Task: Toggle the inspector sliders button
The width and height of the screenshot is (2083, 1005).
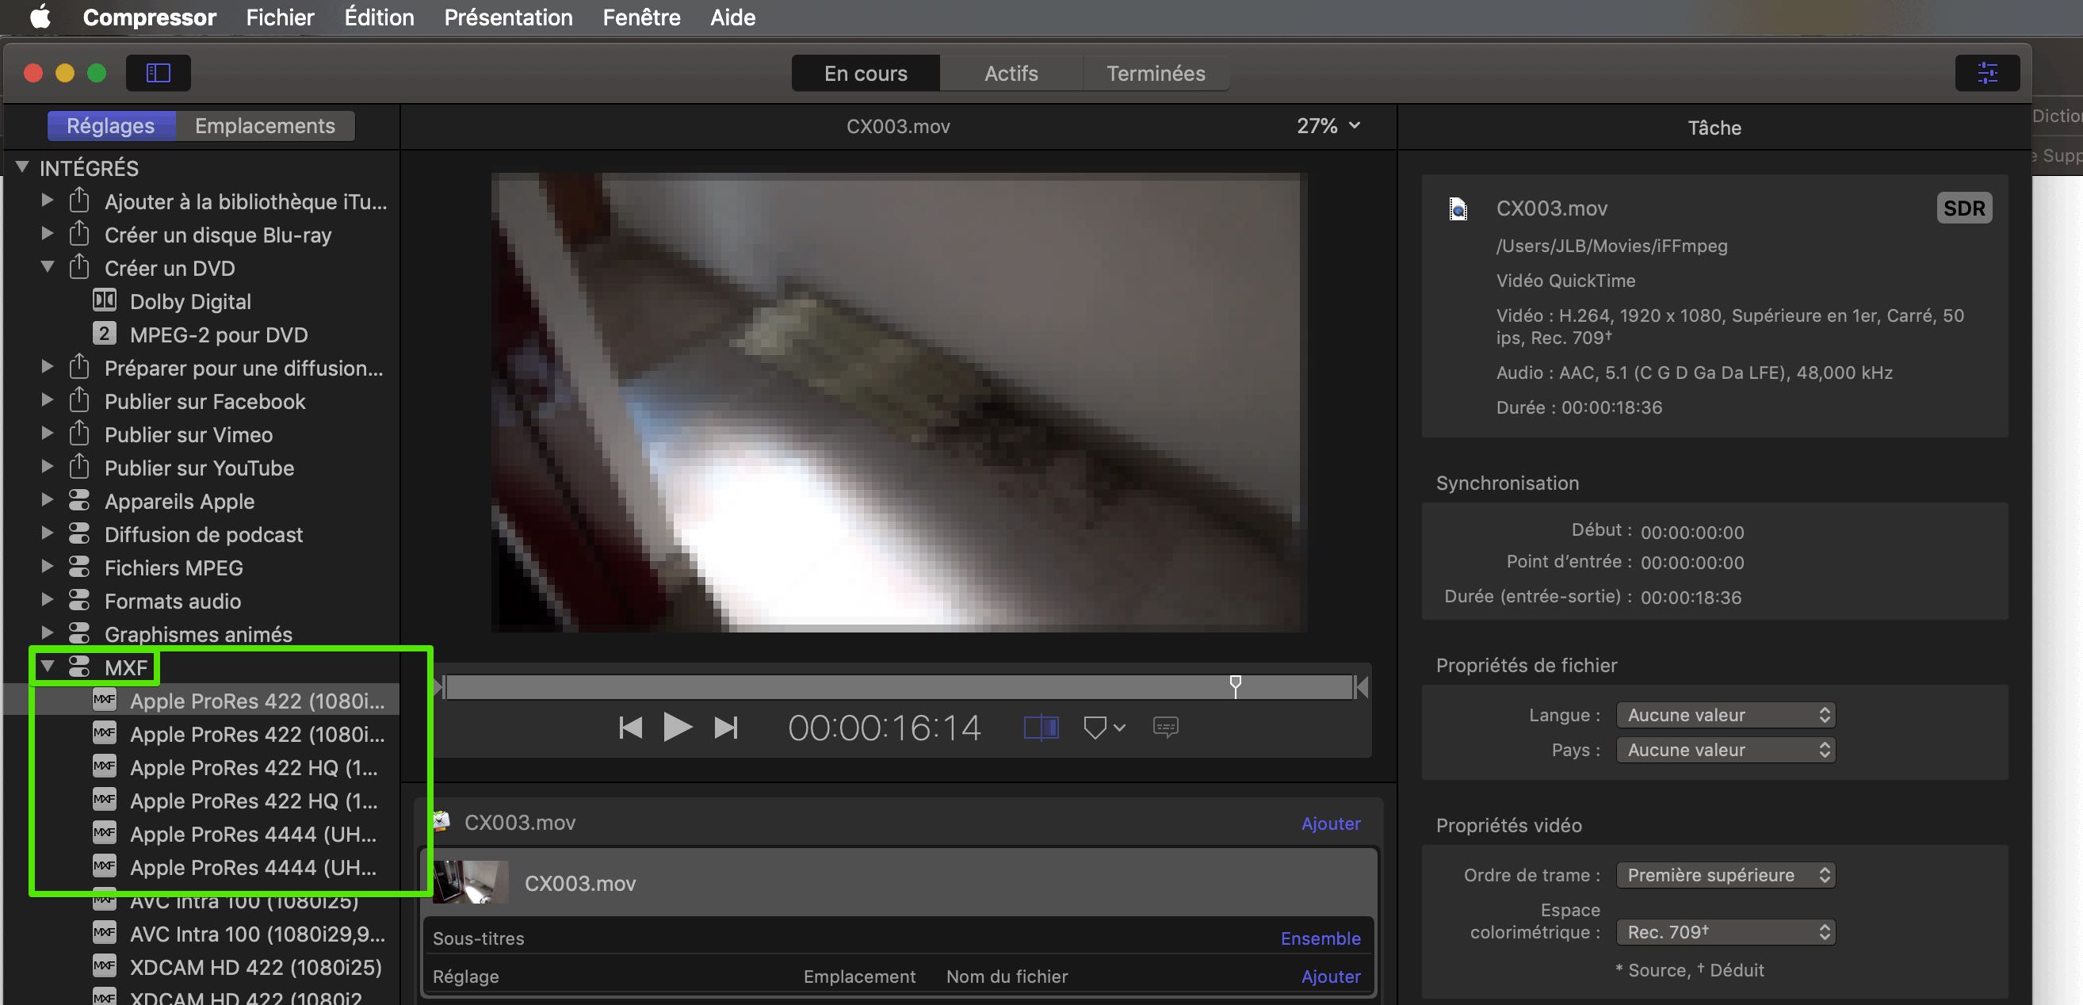Action: point(1987,73)
